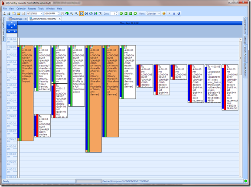Expand the Audit Actions side panel

coord(245,70)
